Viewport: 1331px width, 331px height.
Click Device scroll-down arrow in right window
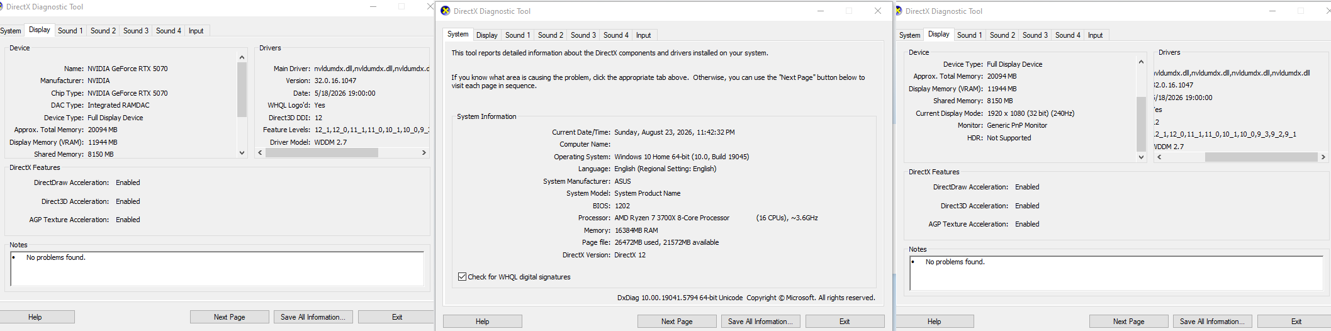click(x=1141, y=157)
